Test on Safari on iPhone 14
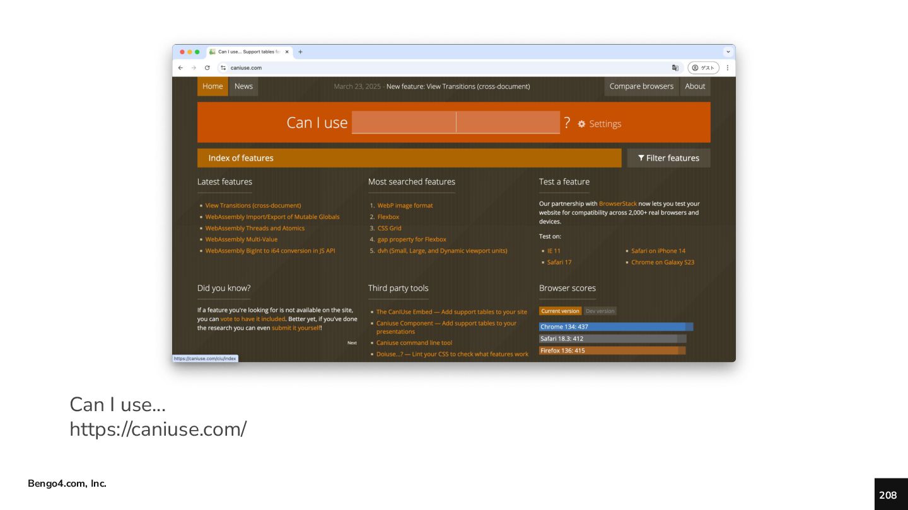 [x=658, y=251]
